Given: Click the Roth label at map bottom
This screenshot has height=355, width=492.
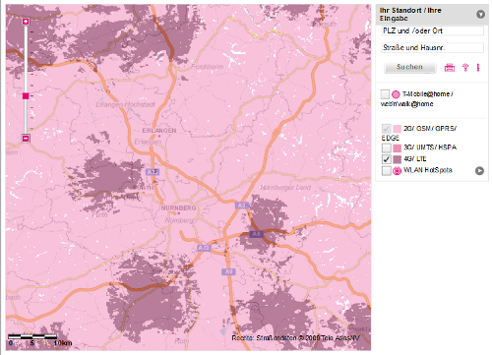Looking at the screenshot, I should [181, 341].
